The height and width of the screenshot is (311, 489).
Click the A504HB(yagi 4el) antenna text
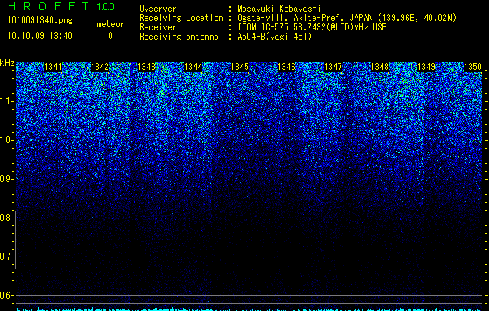coord(274,37)
